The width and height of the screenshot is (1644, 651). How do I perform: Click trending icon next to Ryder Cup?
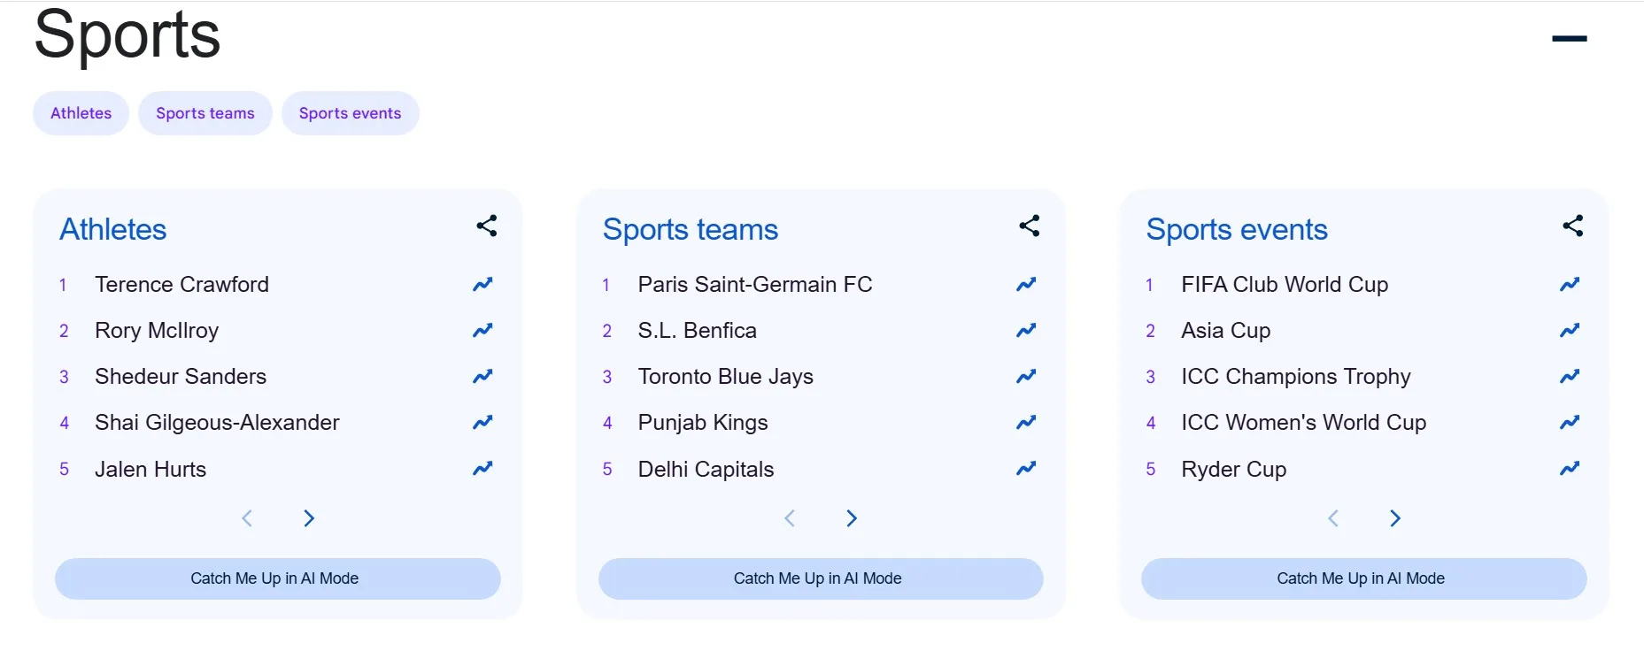pos(1570,468)
